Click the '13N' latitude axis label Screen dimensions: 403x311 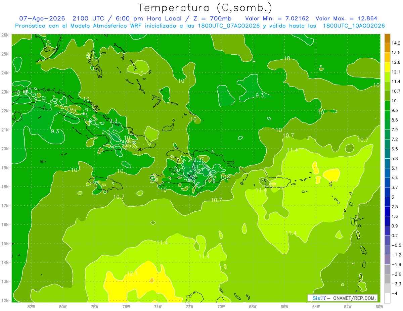point(5,281)
